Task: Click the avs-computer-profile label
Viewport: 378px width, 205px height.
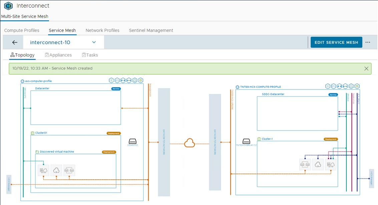Action: pyautogui.click(x=38, y=81)
